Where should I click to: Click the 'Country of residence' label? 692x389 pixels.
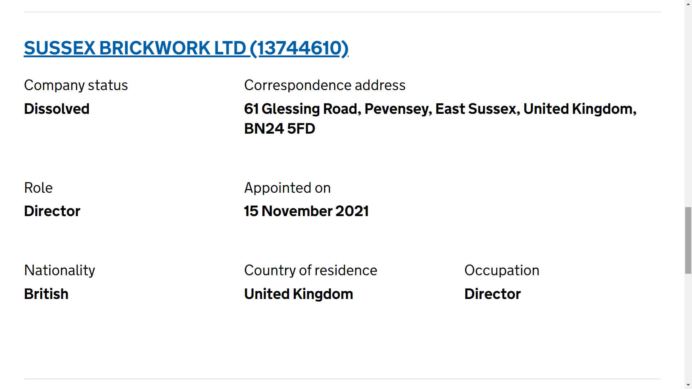[310, 270]
